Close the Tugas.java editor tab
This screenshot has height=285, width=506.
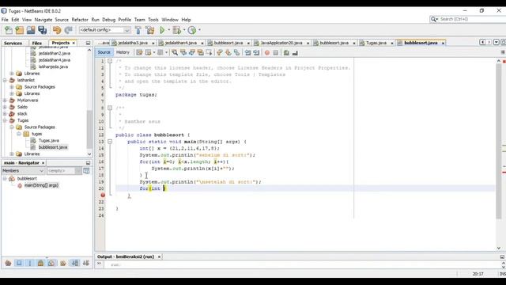point(392,43)
